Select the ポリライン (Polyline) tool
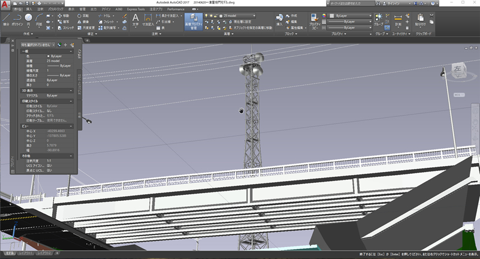The width and height of the screenshot is (480, 259). click(x=17, y=19)
